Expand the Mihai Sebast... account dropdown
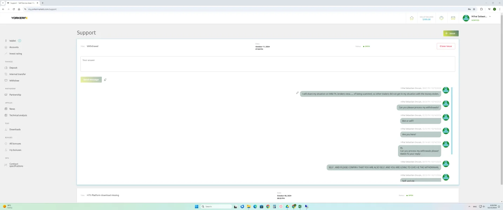 tap(490, 16)
